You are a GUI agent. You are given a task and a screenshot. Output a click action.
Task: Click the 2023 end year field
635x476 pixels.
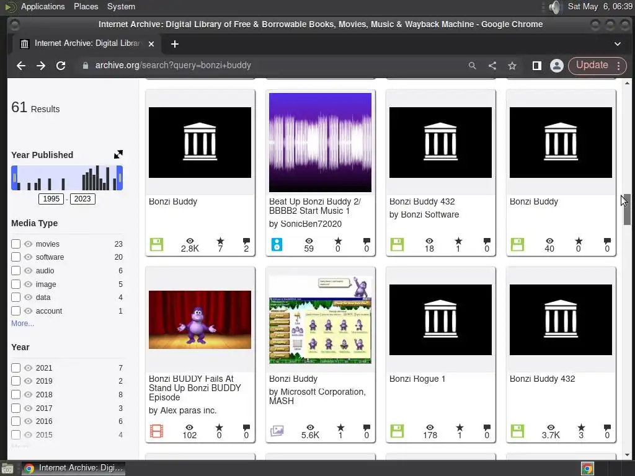(x=82, y=199)
